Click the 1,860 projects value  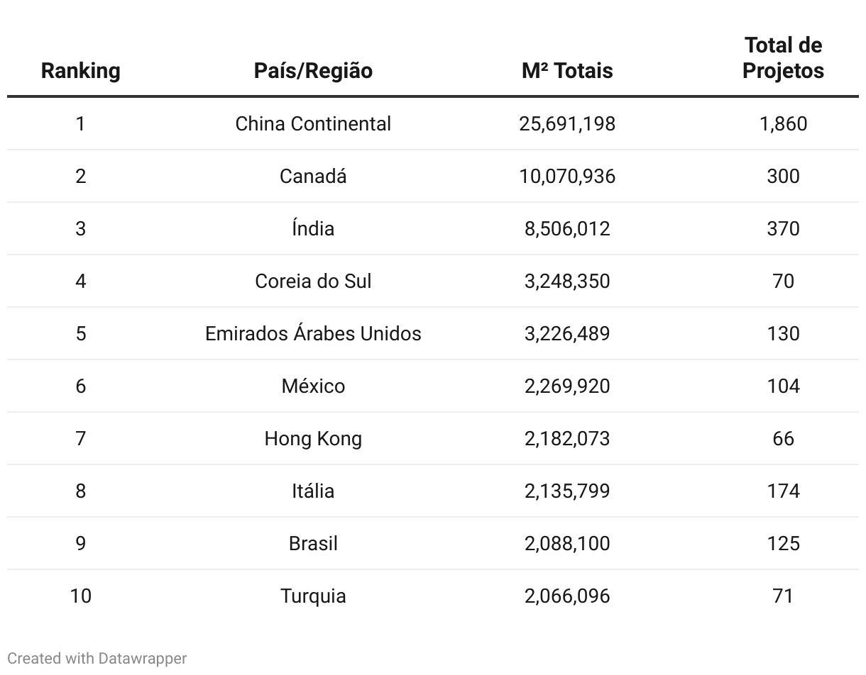[x=783, y=123]
